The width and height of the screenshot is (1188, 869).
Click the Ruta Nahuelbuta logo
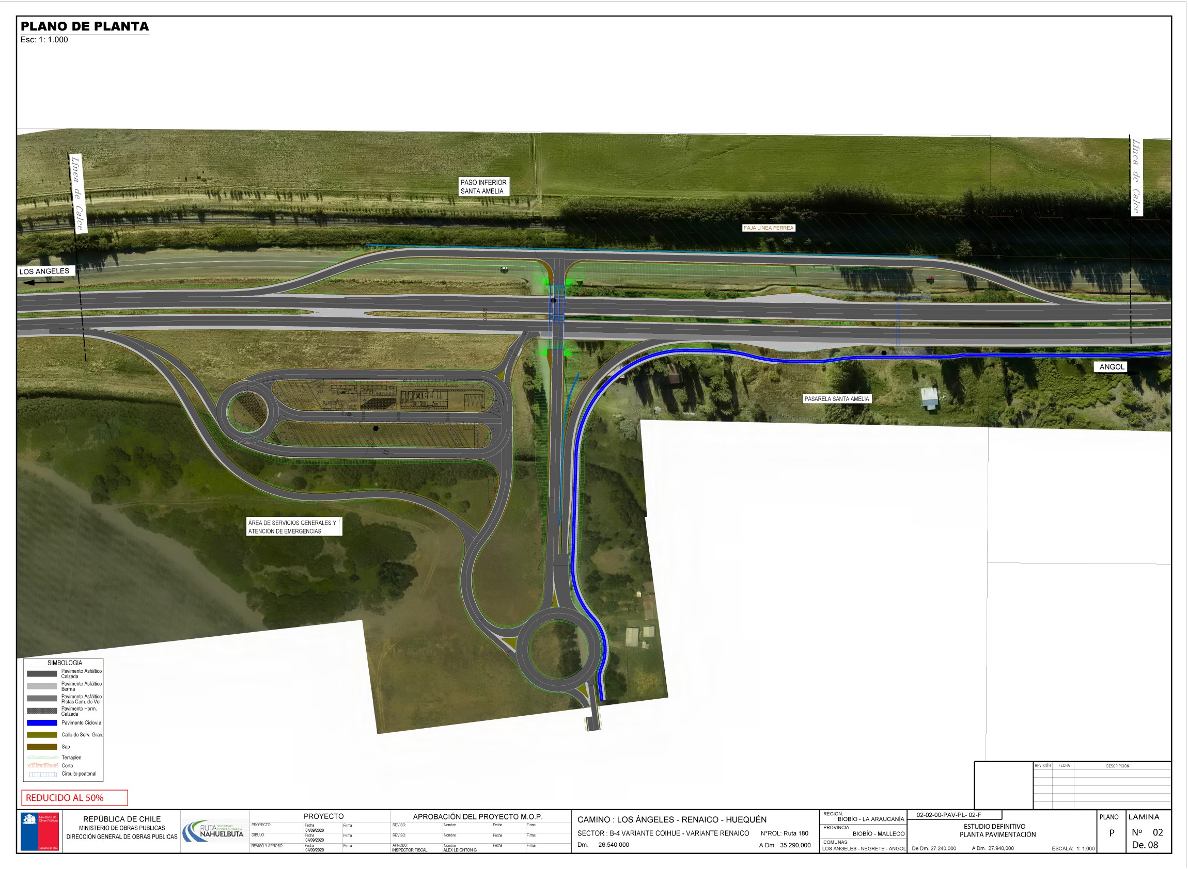[213, 831]
